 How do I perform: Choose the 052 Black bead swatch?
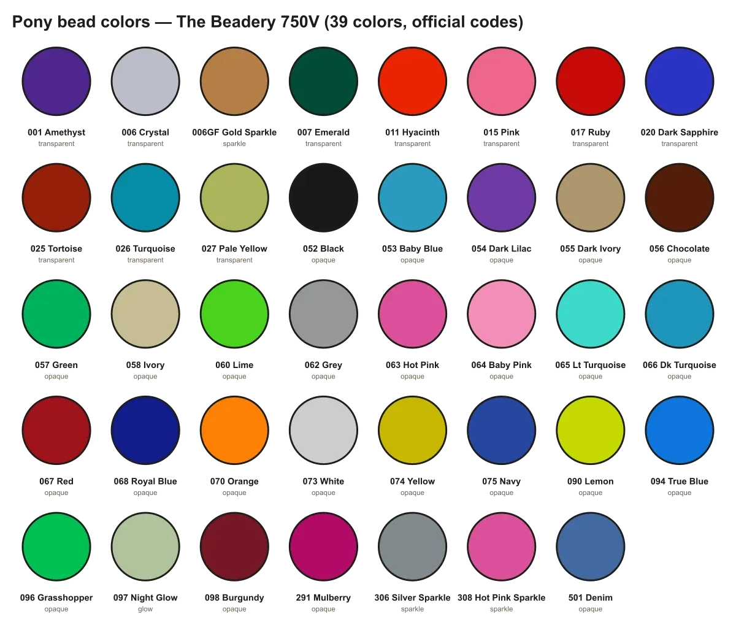click(323, 198)
